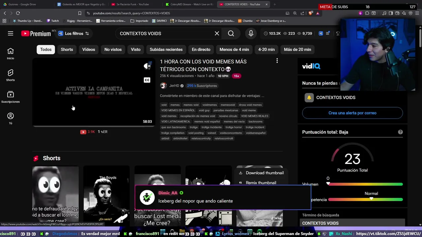Select the Subidas recientes chip
422x237 pixels.
(x=166, y=49)
